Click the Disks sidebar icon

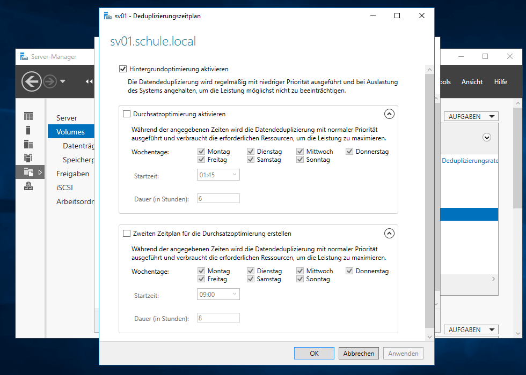(x=28, y=144)
